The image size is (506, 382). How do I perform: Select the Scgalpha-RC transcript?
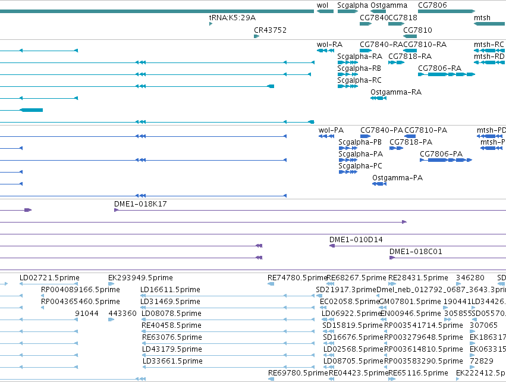(x=348, y=86)
